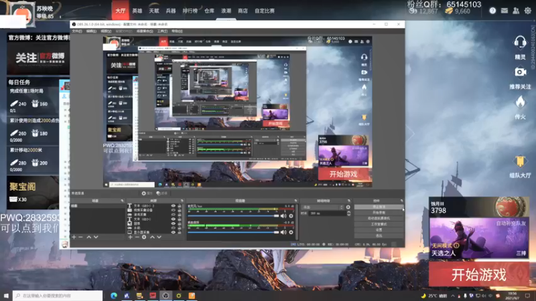Open the 精灵 headset icon

click(520, 42)
